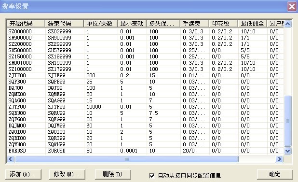Image resolution: width=298 pixels, height=182 pixels.
Task: Click the horizontal scroll left arrow
Action: point(11,159)
